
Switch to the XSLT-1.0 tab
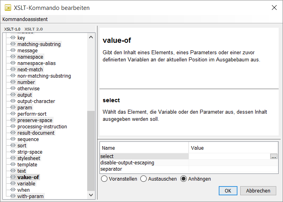pos(12,29)
